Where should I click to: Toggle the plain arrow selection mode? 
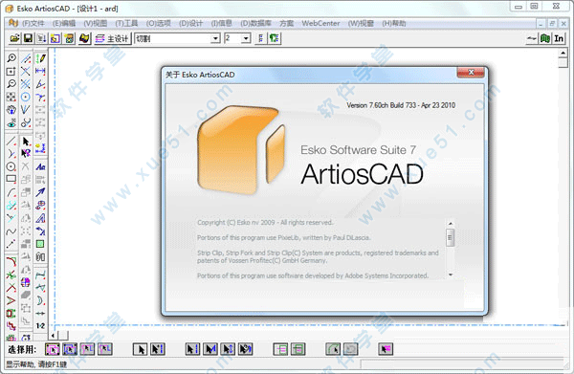coord(141,349)
